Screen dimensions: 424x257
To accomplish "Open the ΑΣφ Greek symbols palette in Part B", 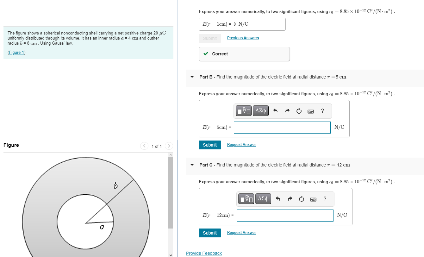I will click(261, 111).
